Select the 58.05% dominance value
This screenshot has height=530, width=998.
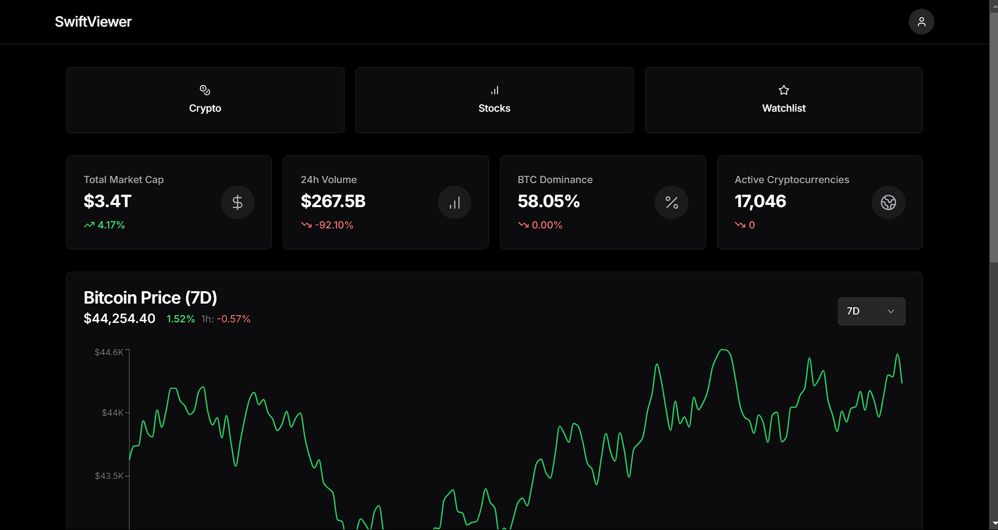549,201
